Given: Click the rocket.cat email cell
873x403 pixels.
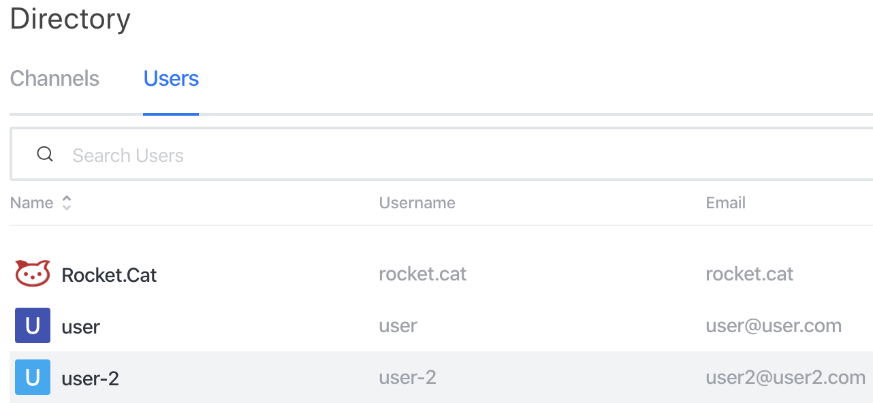Looking at the screenshot, I should [x=749, y=274].
